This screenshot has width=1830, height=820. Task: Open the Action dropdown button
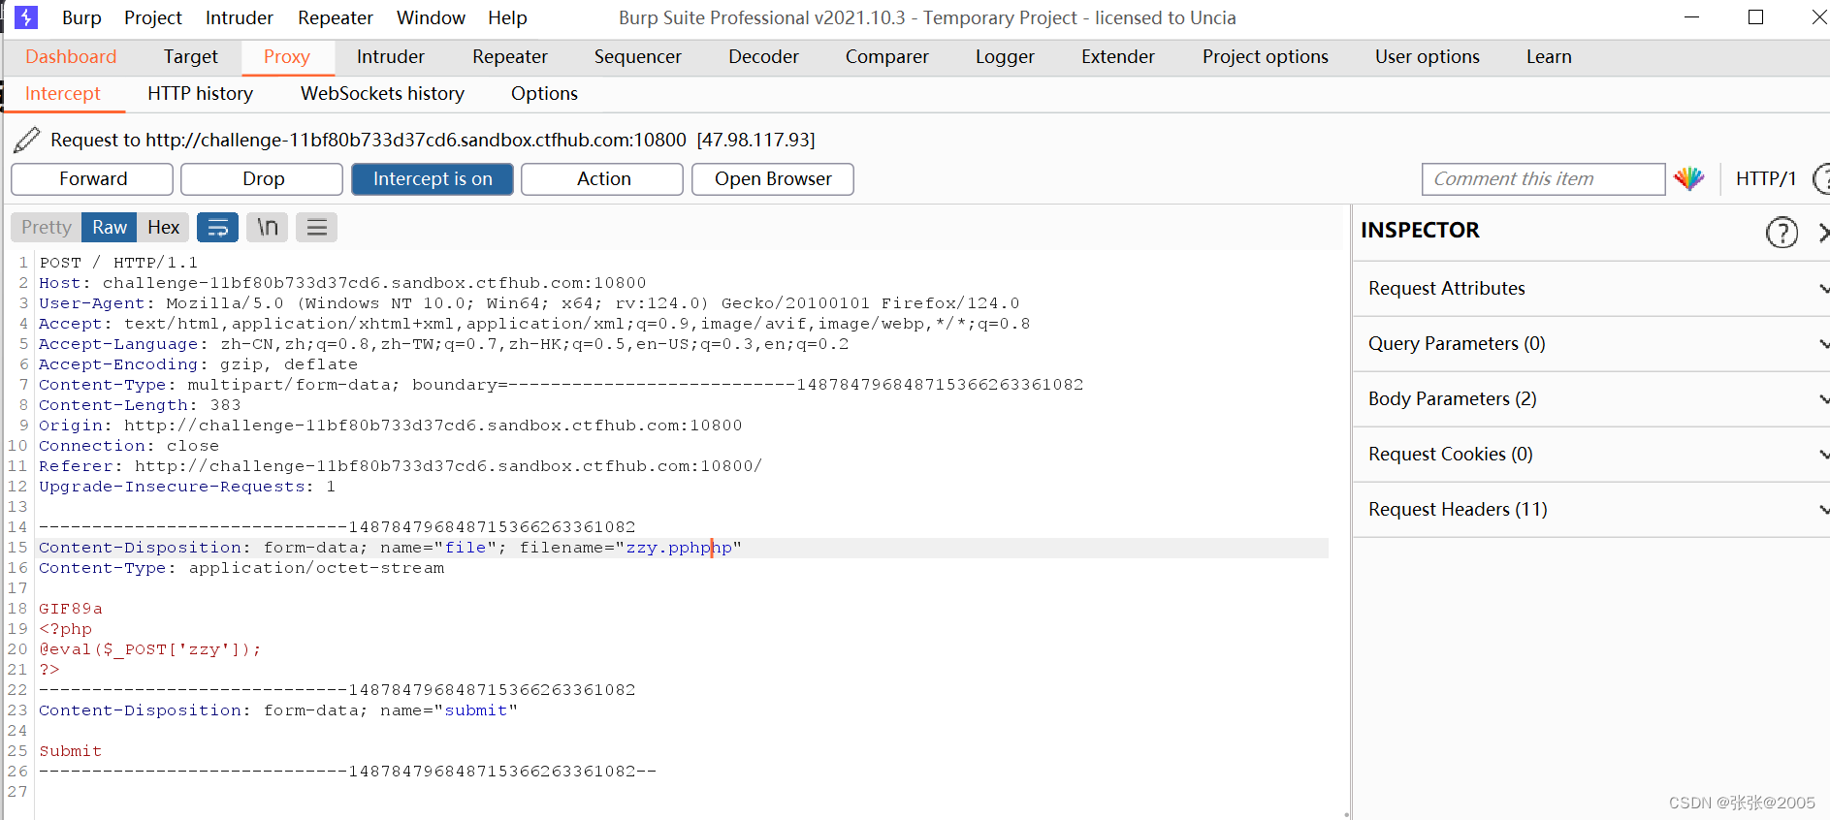click(x=602, y=179)
